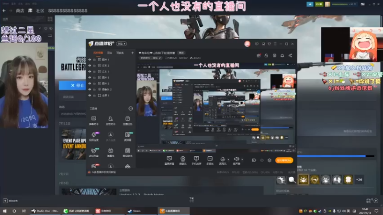
Task: Open Steam friends and chat button
Action: (373, 201)
